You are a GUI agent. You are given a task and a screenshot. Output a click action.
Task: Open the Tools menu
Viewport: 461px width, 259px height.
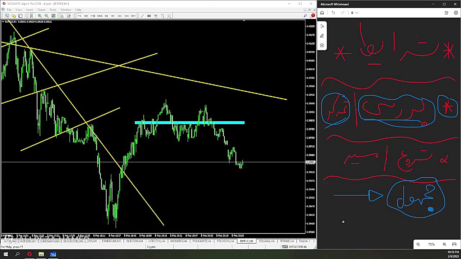[x=53, y=10]
